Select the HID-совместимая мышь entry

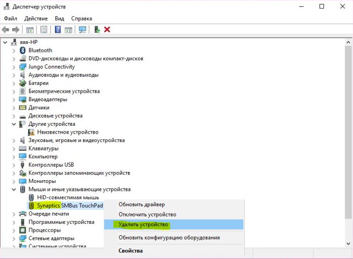(x=68, y=197)
